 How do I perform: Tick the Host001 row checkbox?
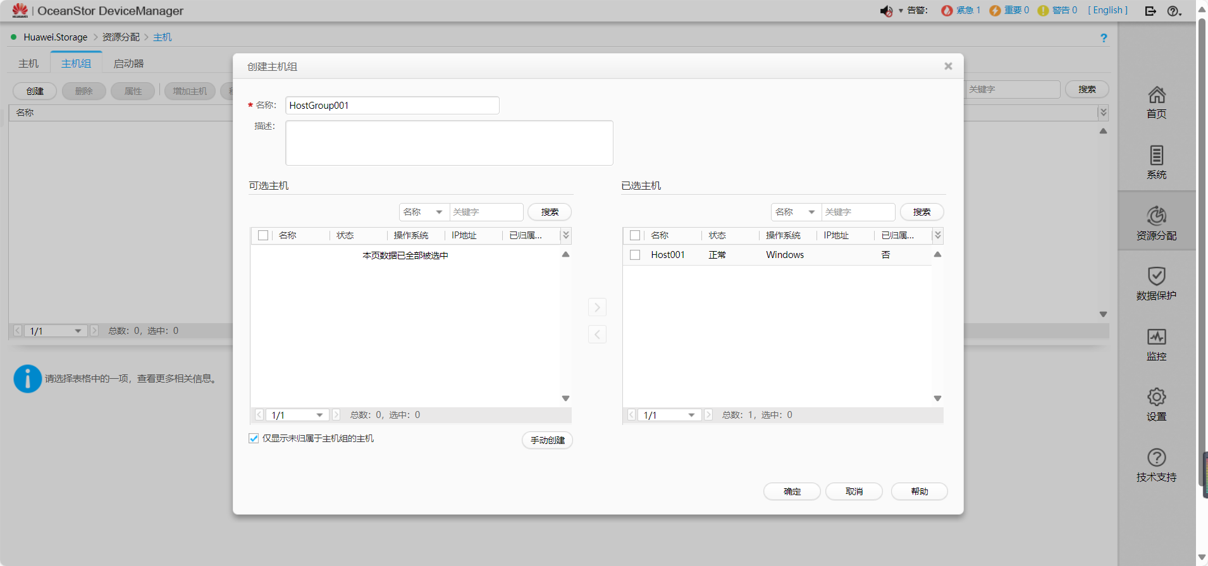click(635, 255)
